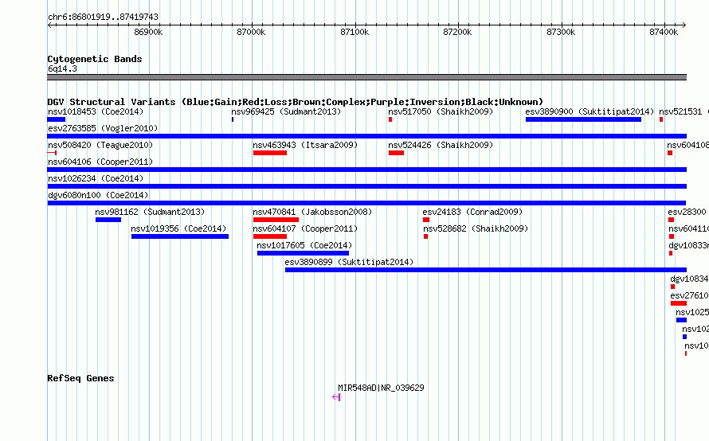This screenshot has width=709, height=441.
Task: Click the nsv470841 (Jakobsson2008) red bar
Action: (276, 220)
